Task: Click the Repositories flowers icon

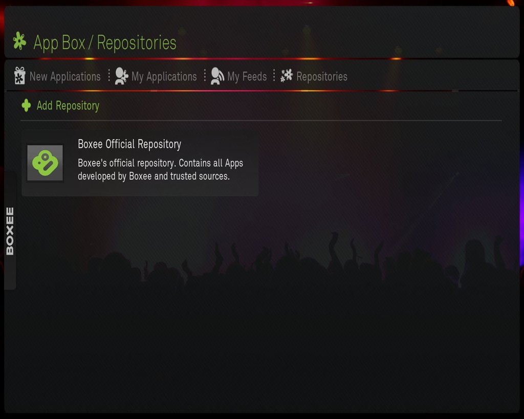Action: [287, 76]
